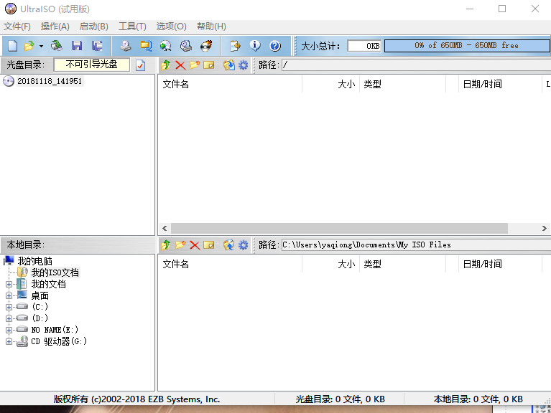Select the 桌面 folder
This screenshot has width=551, height=413.
40,295
